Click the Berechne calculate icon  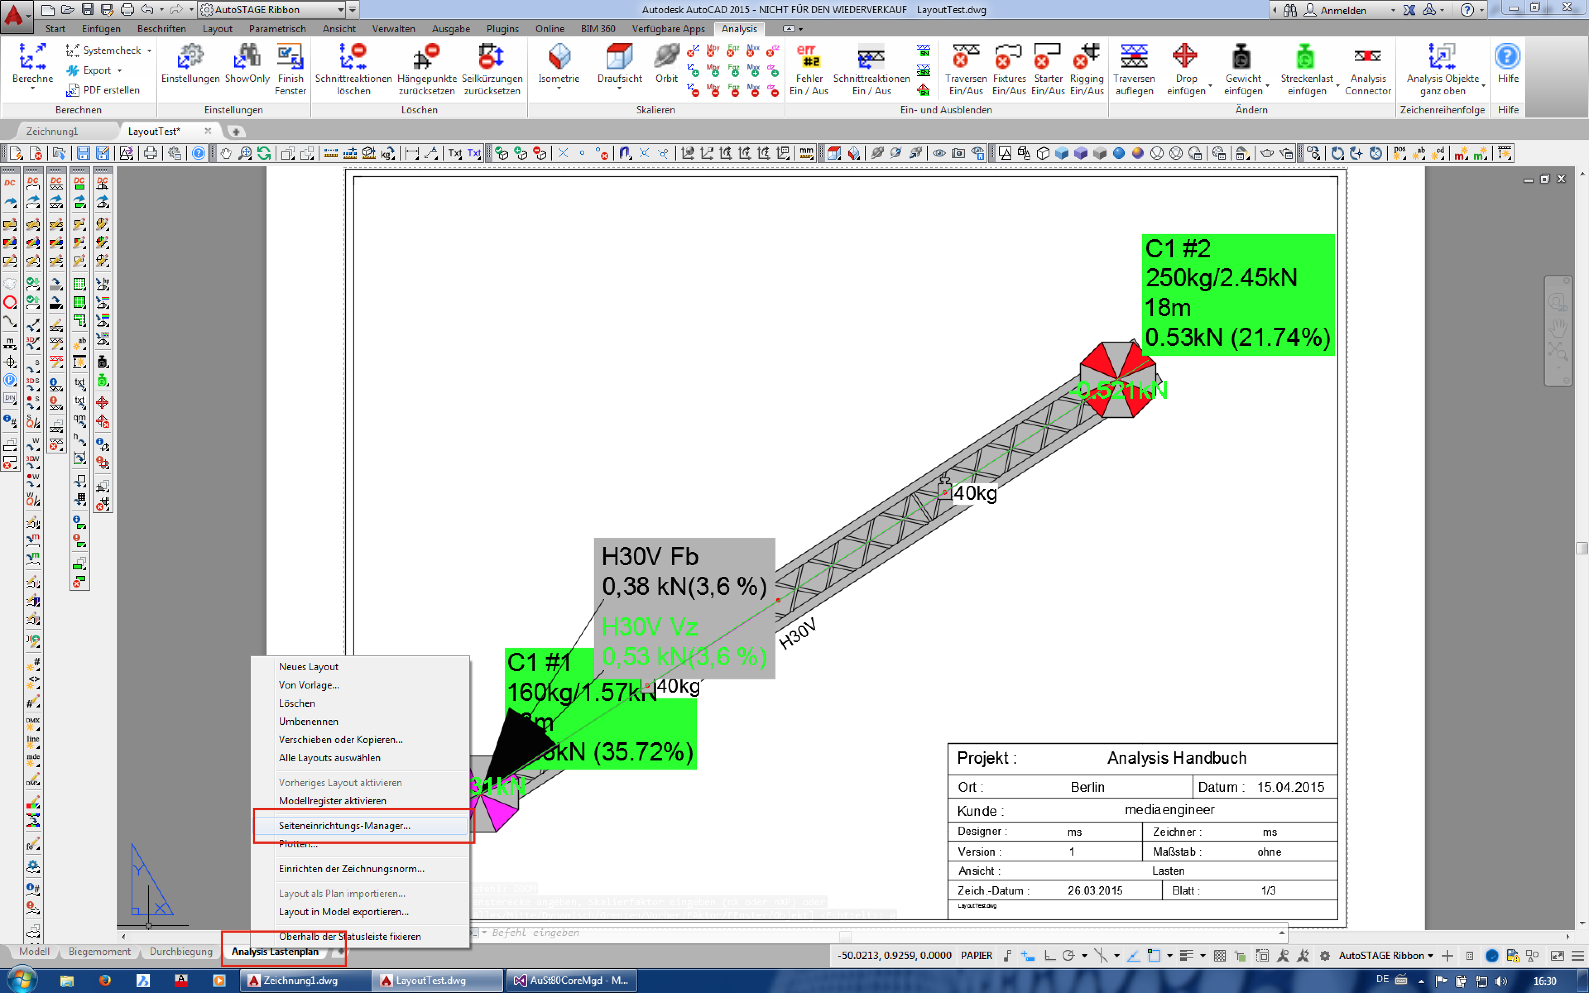pos(32,57)
